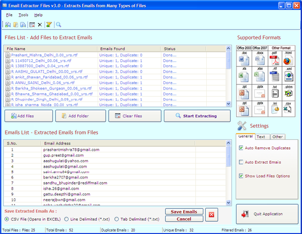
Task: Select isha.26@gmail.com row in Emails List
Action: [114, 189]
